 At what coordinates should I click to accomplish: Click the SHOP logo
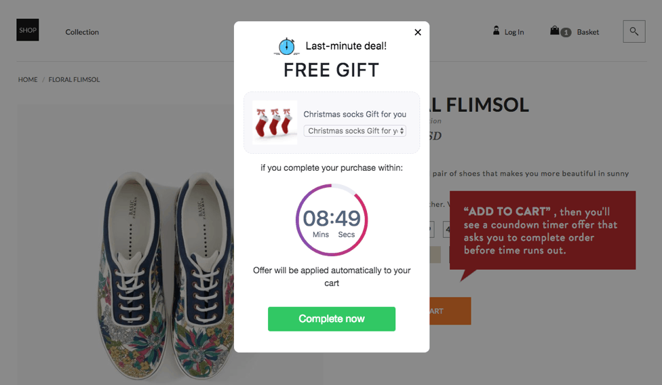tap(28, 30)
